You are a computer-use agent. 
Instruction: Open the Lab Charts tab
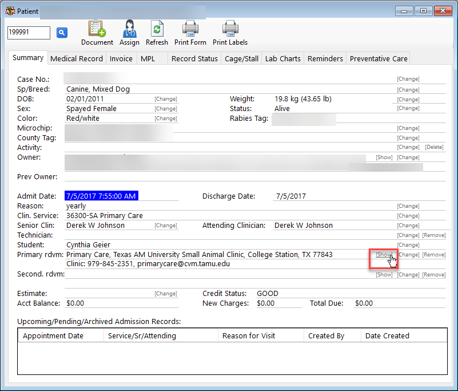pos(282,59)
